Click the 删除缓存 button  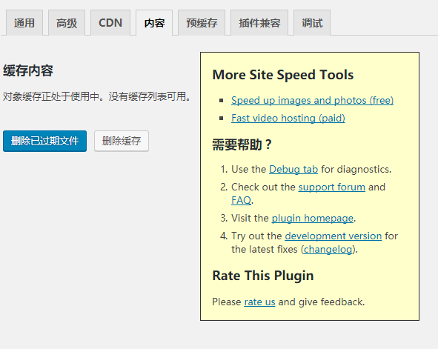tap(122, 141)
